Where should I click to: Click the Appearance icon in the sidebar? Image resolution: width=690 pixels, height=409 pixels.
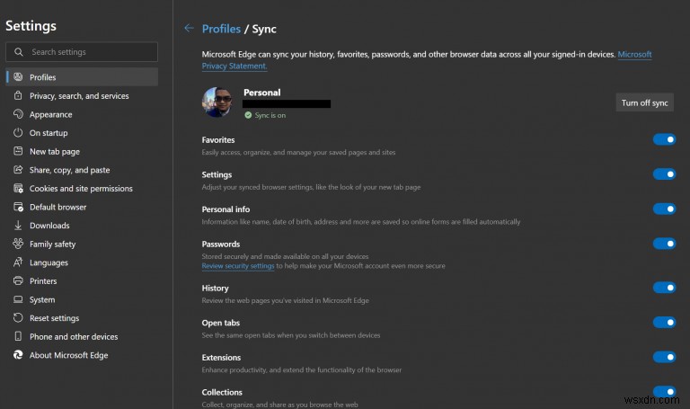pyautogui.click(x=18, y=114)
